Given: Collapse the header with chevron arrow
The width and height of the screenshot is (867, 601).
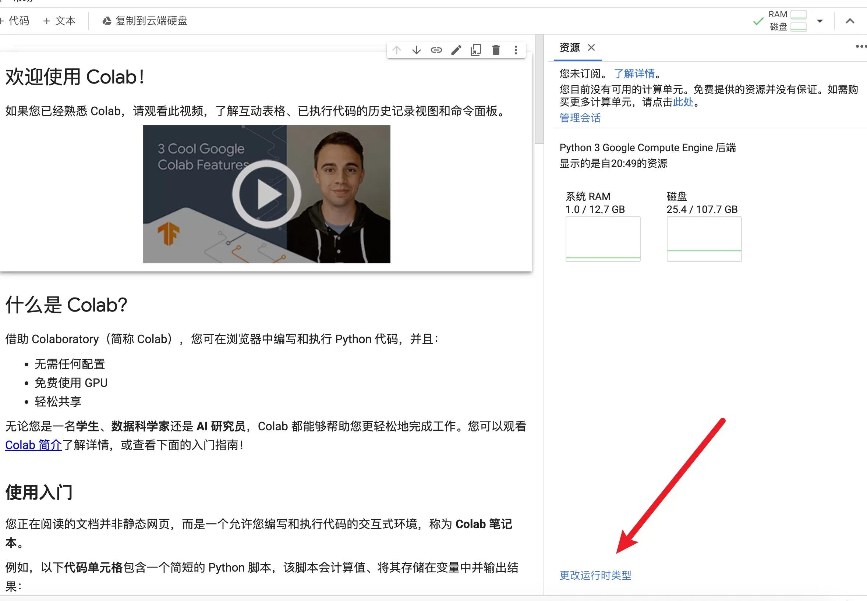Looking at the screenshot, I should tap(850, 21).
